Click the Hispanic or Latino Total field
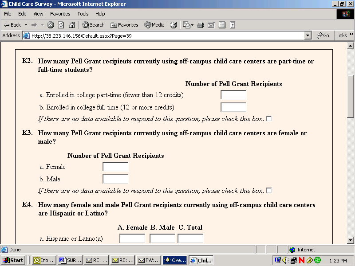355x266 pixels. [190, 239]
